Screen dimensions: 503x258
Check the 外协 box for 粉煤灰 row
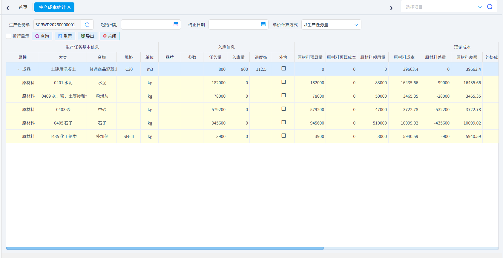coord(283,96)
